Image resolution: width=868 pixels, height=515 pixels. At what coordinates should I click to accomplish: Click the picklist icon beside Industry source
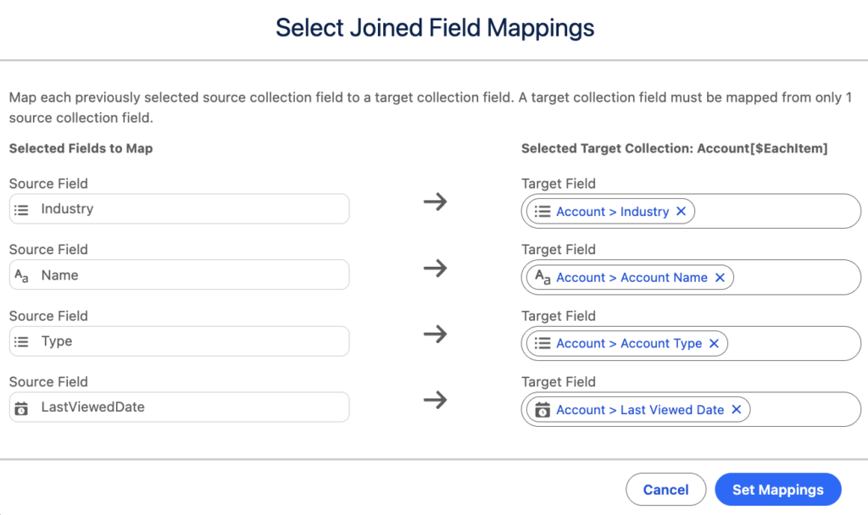[21, 210]
